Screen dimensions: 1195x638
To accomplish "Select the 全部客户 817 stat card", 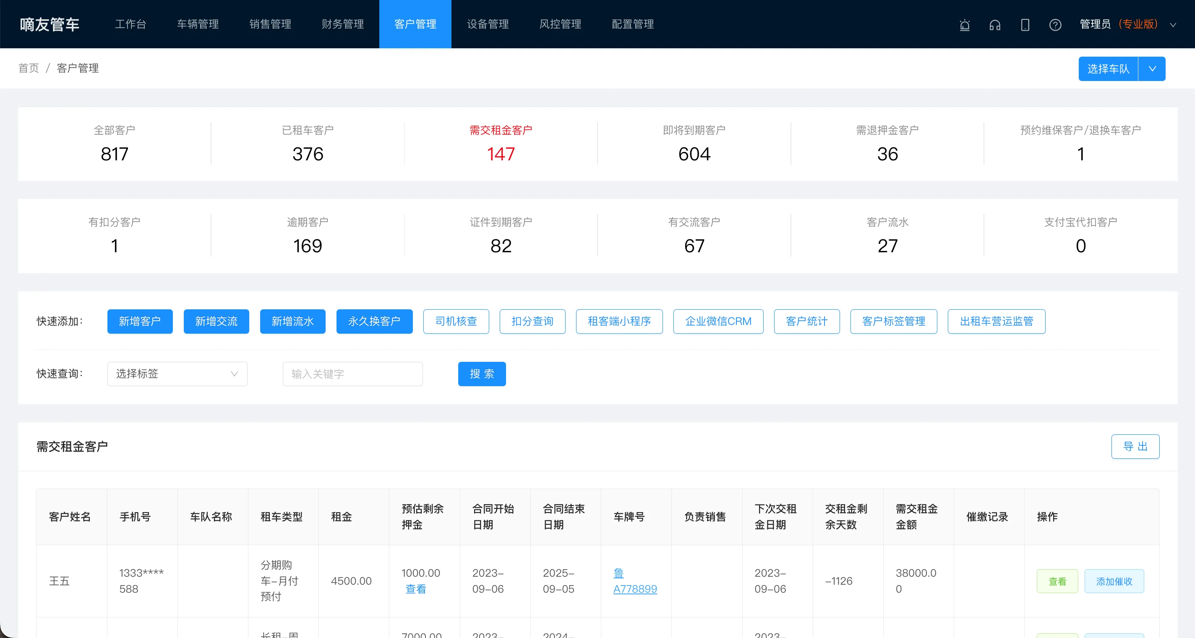I will pyautogui.click(x=114, y=144).
